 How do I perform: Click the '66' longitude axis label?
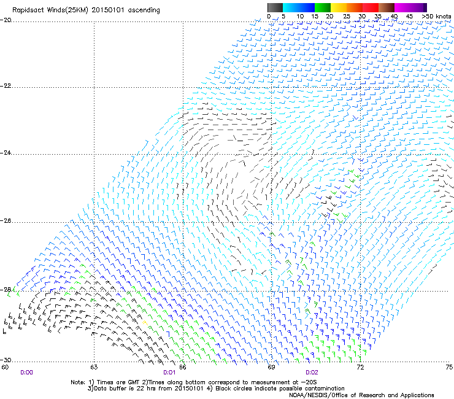point(183,368)
